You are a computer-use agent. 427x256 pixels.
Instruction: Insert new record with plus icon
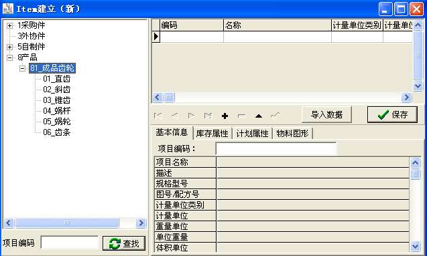[225, 116]
